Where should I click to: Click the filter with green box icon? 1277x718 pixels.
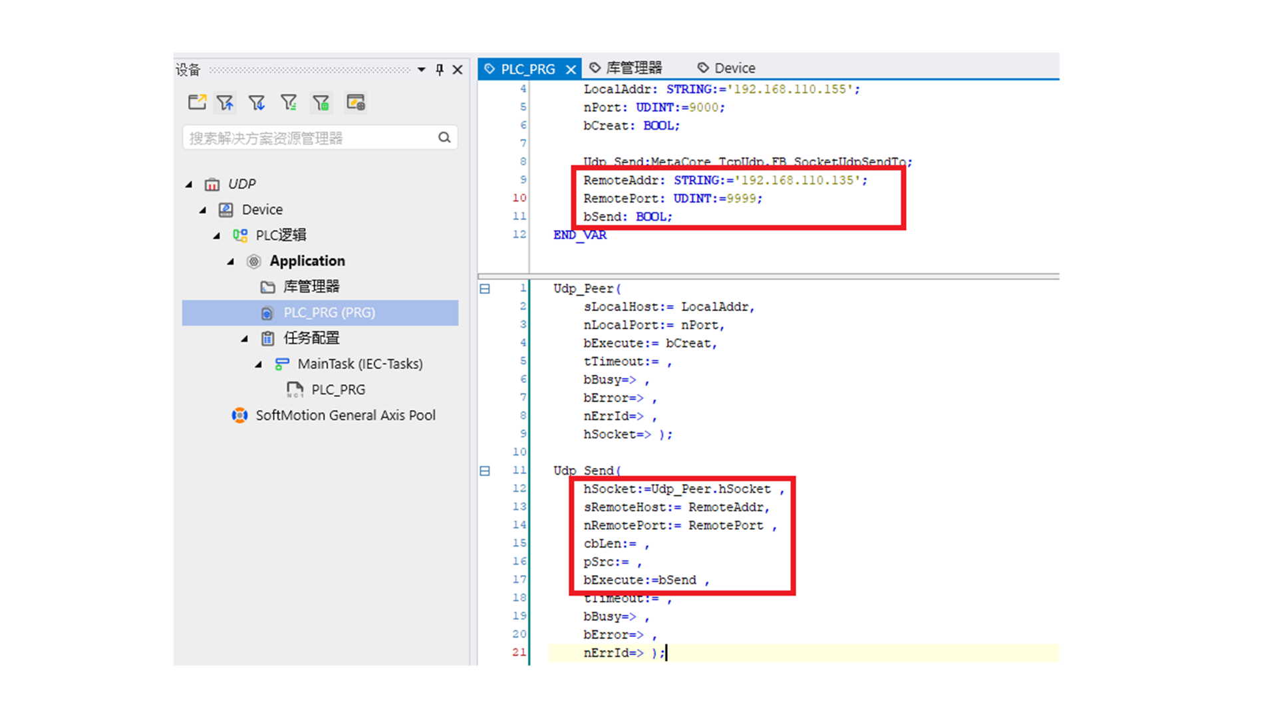(321, 102)
